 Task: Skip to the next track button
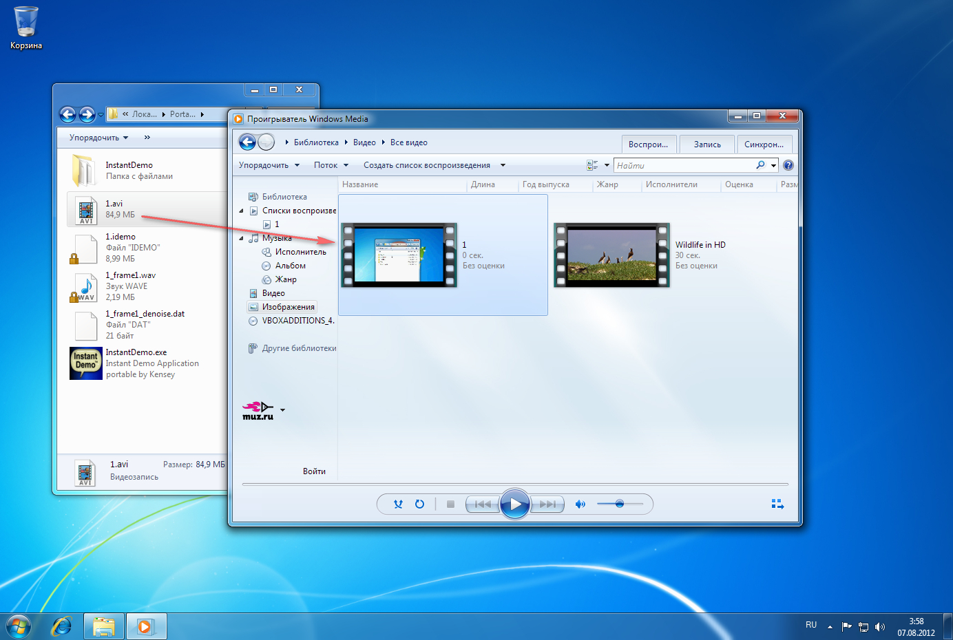click(548, 504)
